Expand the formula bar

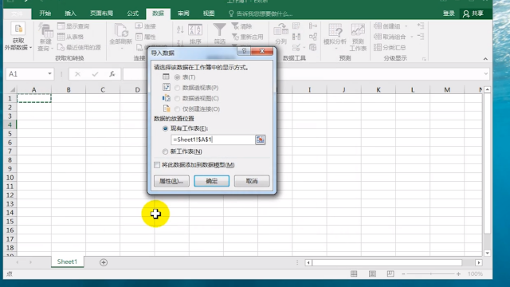click(x=486, y=74)
